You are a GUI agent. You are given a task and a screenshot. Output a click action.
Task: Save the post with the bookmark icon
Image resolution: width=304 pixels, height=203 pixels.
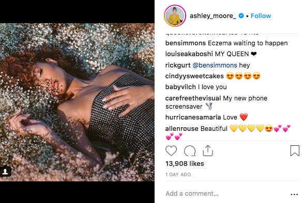(x=295, y=150)
